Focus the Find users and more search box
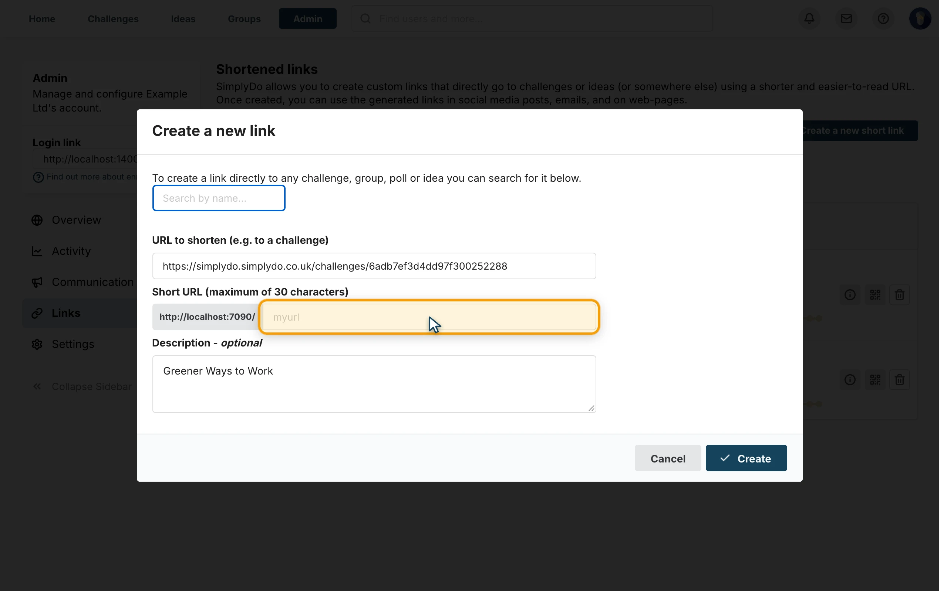Viewport: 947px width, 591px height. 532,18
